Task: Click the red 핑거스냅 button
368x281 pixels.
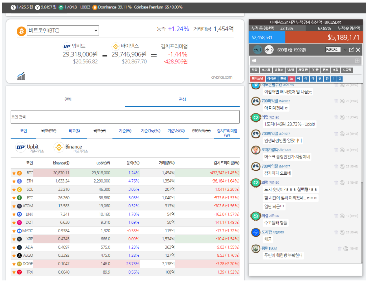Action: (257, 79)
